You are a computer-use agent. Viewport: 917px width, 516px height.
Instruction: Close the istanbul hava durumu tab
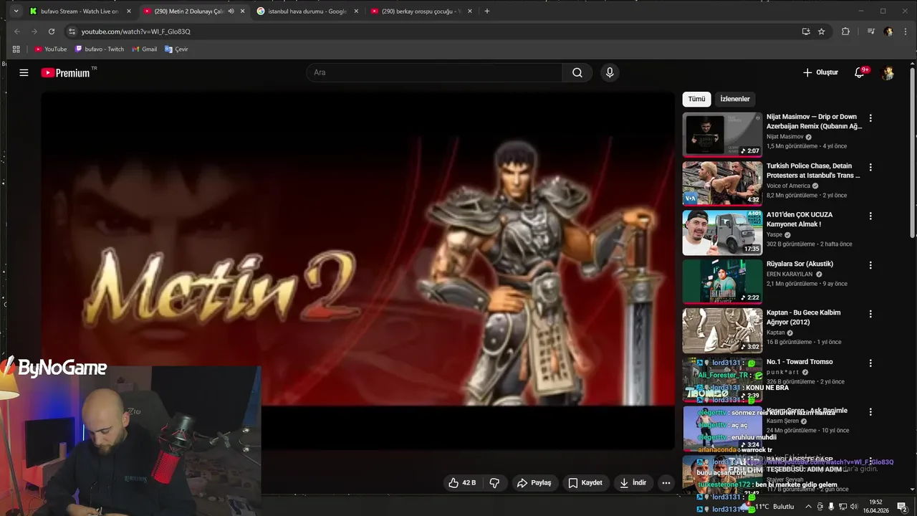[356, 11]
